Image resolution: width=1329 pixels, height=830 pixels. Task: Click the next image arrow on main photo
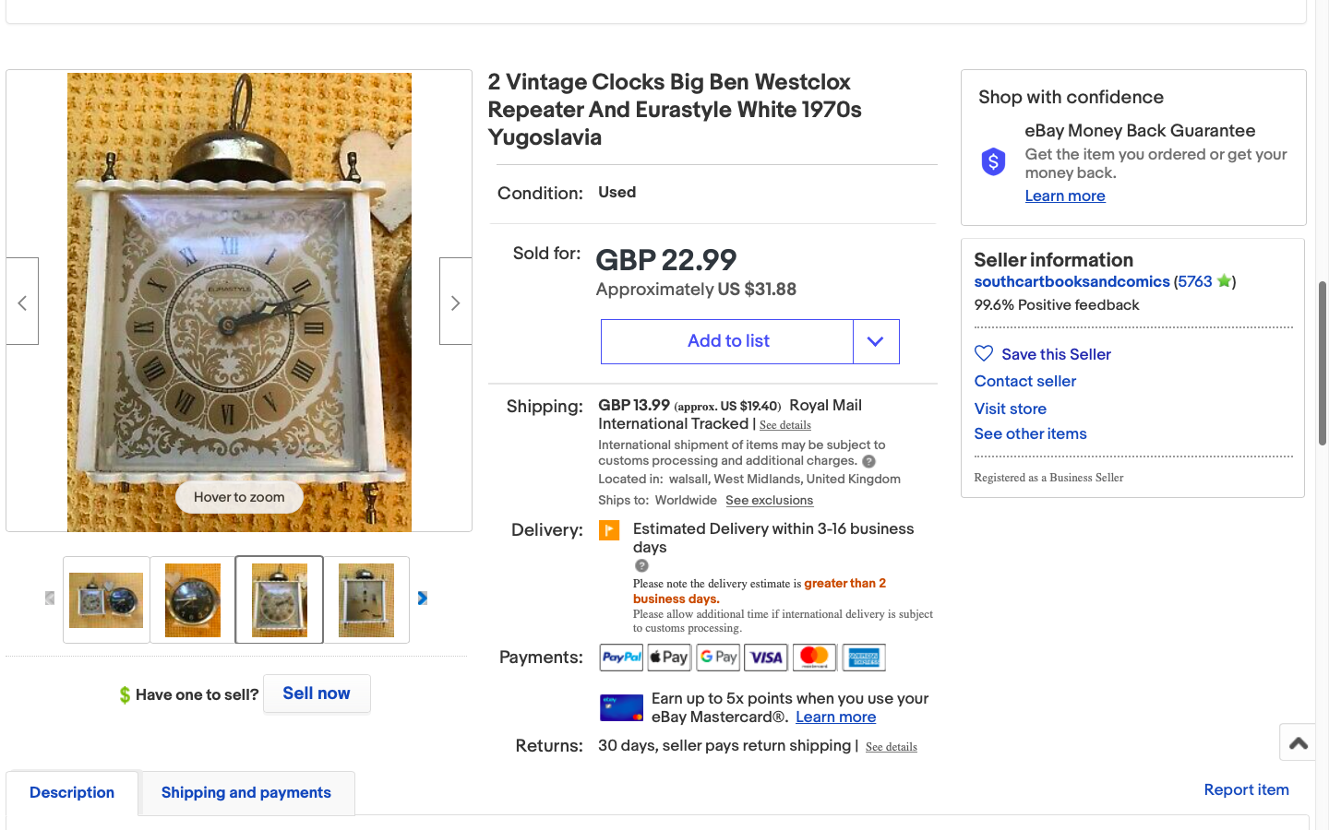click(x=455, y=302)
